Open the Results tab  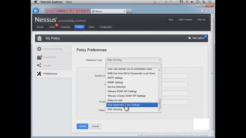point(40,27)
